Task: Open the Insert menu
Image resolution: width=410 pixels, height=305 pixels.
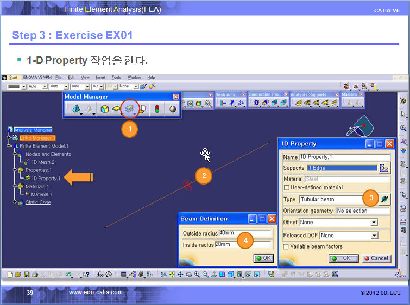Action: click(101, 78)
